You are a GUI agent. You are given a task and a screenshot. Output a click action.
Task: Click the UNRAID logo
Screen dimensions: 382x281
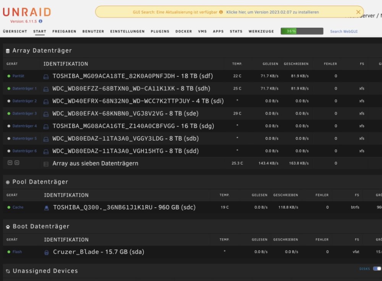click(x=27, y=12)
